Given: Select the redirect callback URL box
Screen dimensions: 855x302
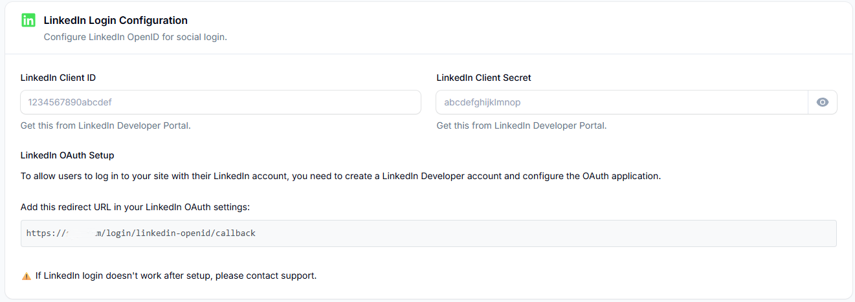Looking at the screenshot, I should (x=428, y=233).
